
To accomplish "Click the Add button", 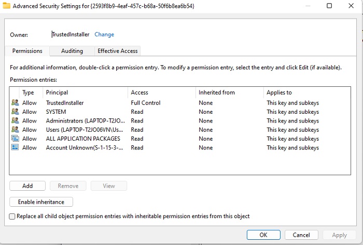I will click(x=27, y=186).
